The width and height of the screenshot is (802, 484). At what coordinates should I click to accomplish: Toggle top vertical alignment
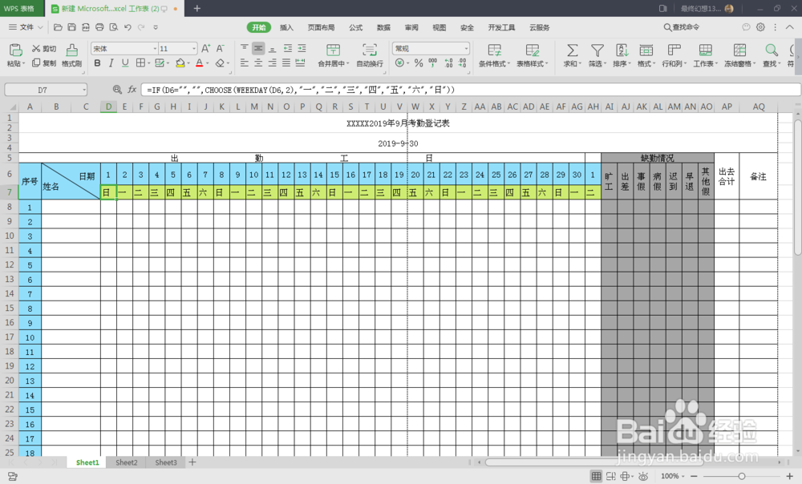245,49
